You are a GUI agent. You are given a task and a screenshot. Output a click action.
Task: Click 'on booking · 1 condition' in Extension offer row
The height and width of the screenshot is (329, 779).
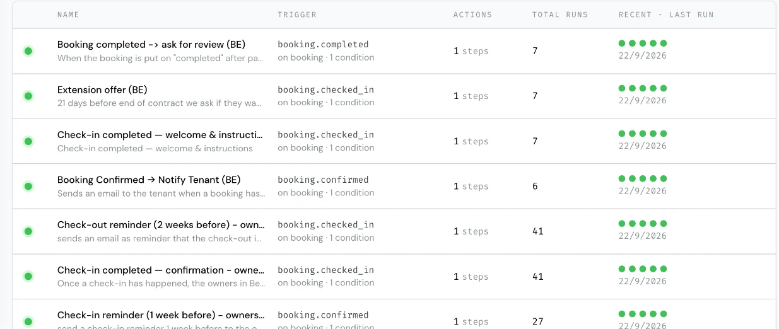326,103
